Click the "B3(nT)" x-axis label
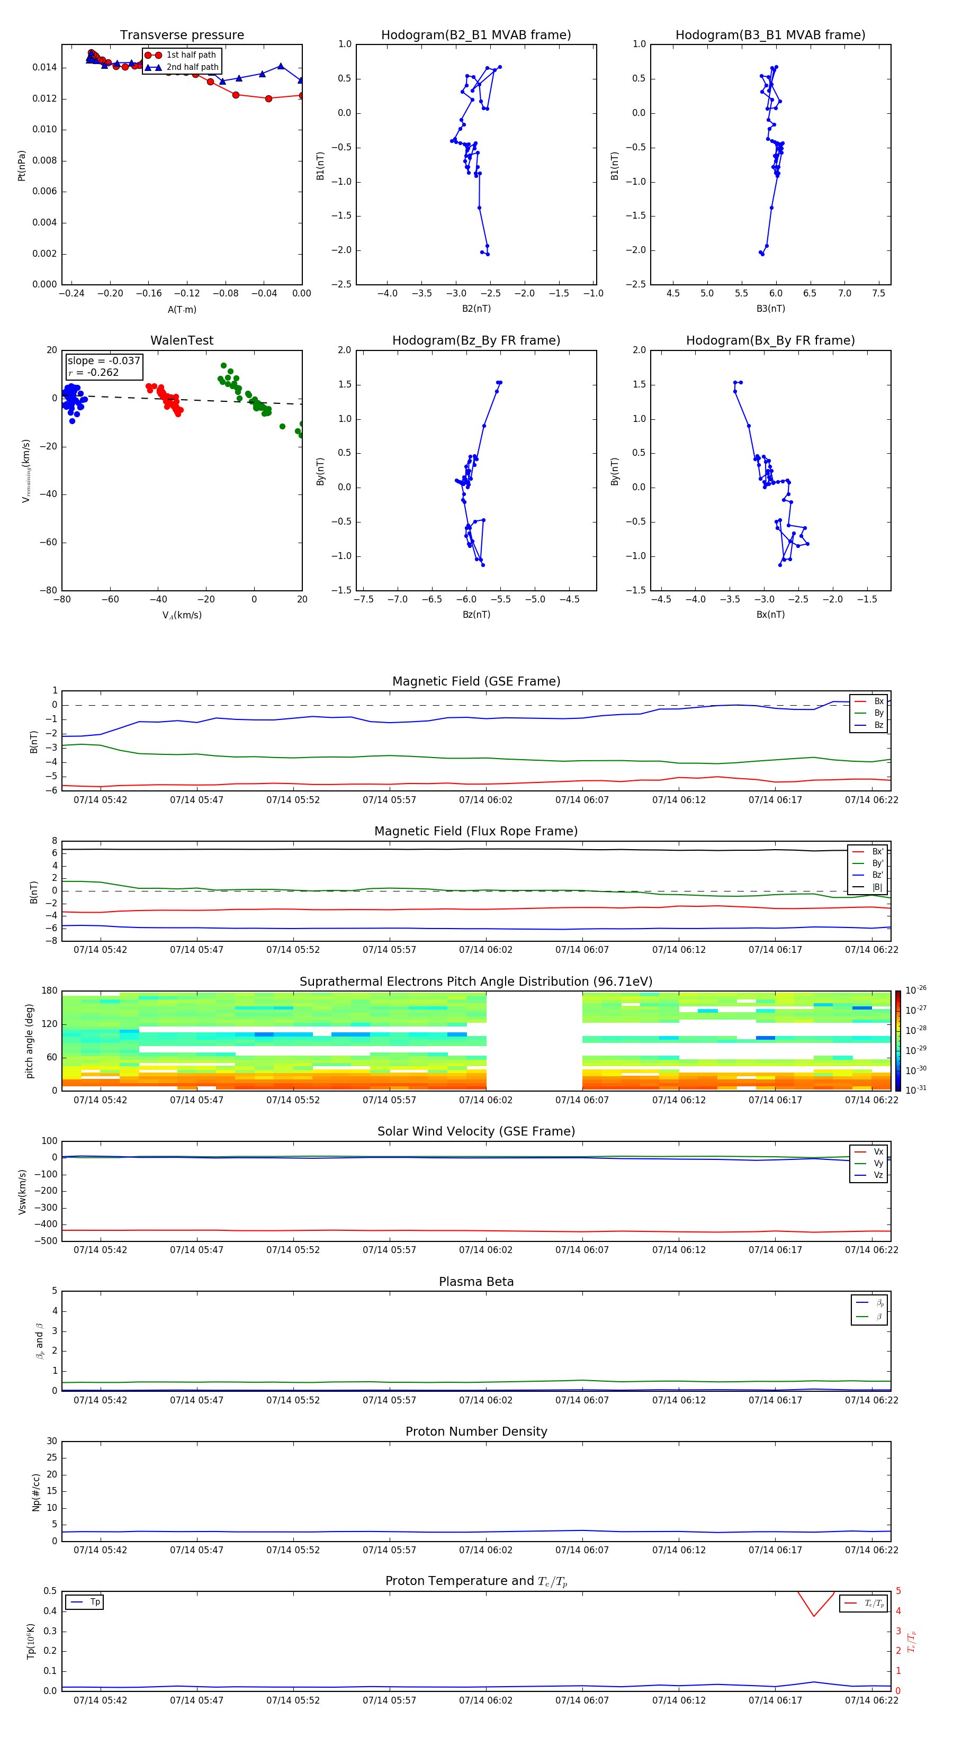Screen dimensions: 953x1747 [x=770, y=309]
